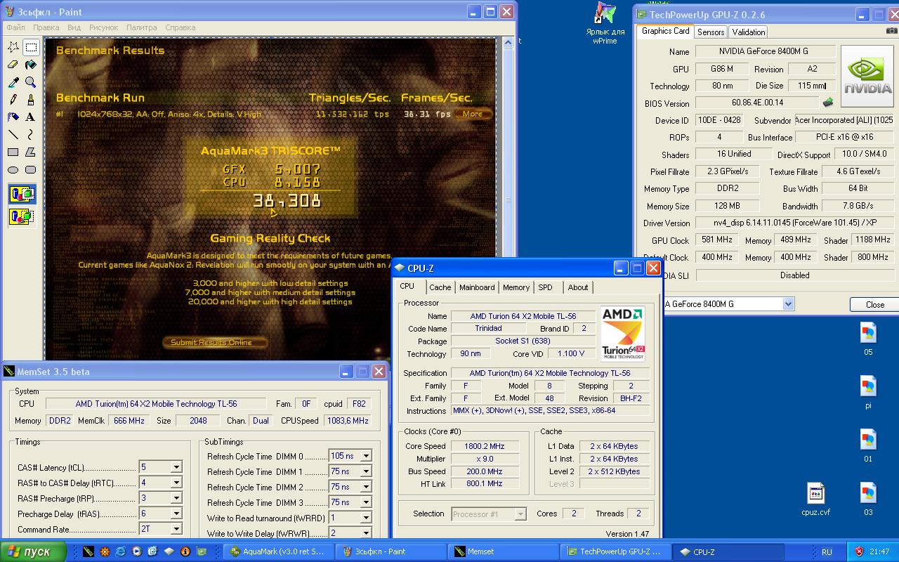Screen dimensions: 899x562
Task: Open Refresh Cycle Time DIMM 0 dropdown
Action: [365, 456]
